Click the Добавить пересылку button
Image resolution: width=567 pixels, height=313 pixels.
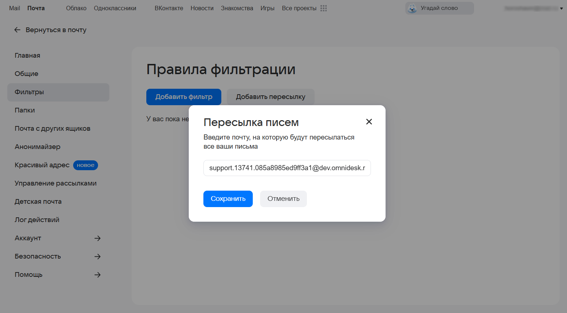click(x=271, y=97)
